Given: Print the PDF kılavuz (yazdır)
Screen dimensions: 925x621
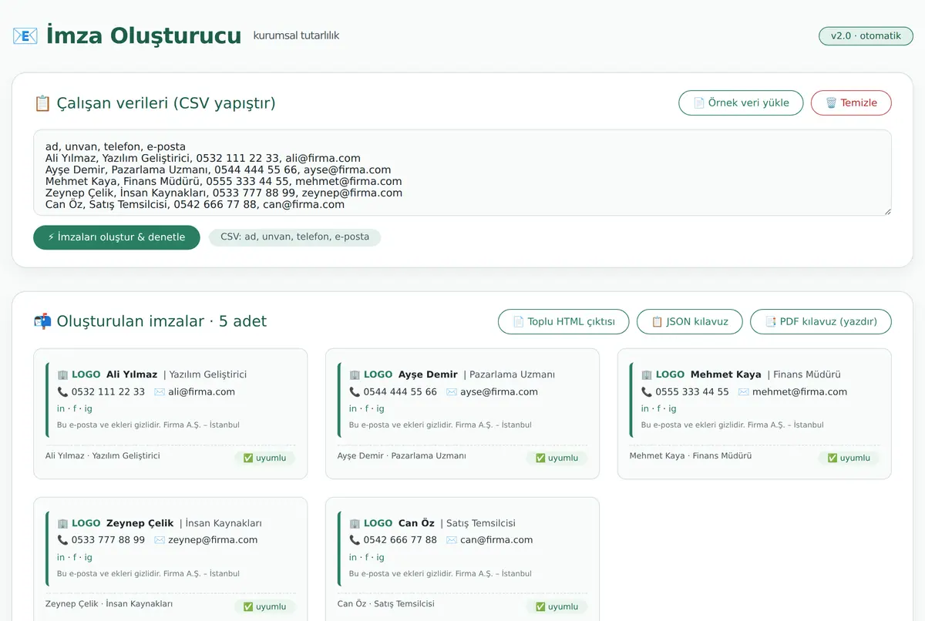Looking at the screenshot, I should [x=821, y=321].
